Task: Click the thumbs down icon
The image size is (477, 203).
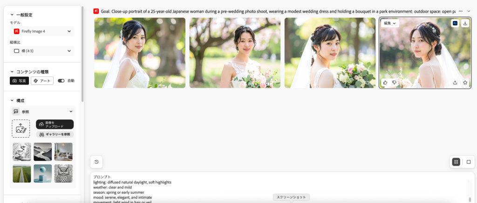Action: tap(394, 82)
